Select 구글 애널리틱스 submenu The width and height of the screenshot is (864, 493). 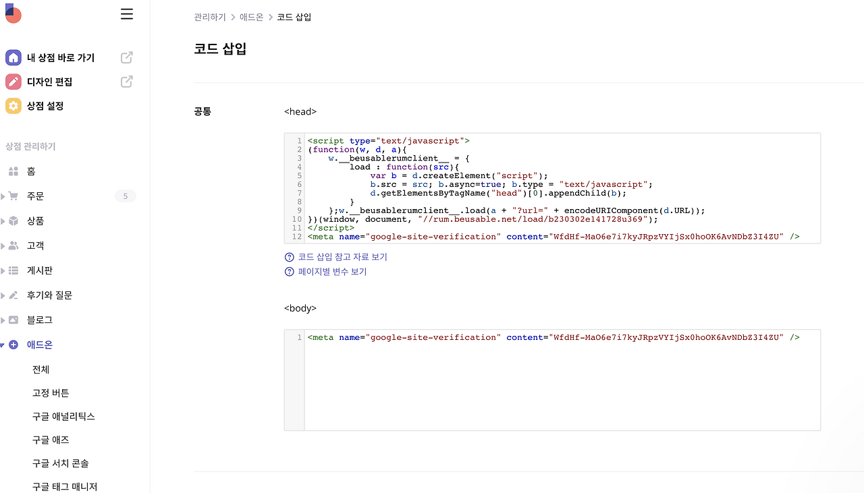tap(63, 416)
